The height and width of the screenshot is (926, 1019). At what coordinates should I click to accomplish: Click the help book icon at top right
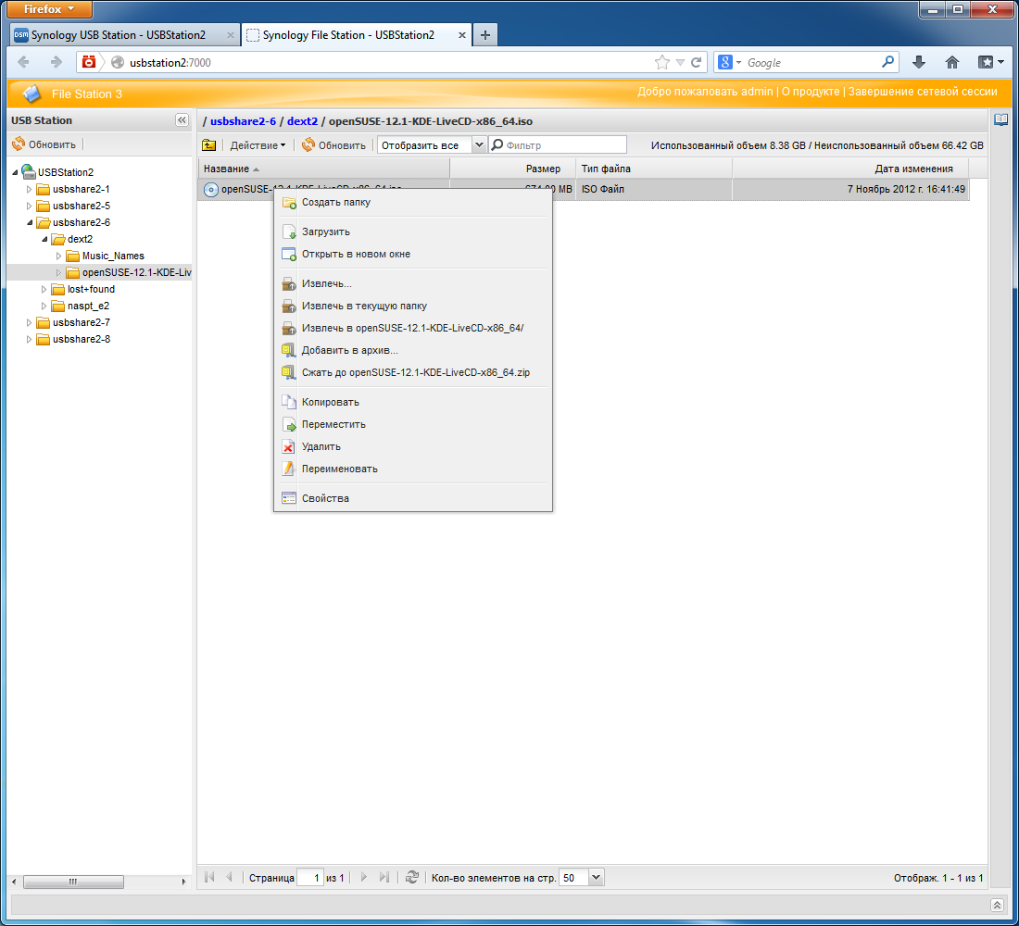pyautogui.click(x=1000, y=119)
